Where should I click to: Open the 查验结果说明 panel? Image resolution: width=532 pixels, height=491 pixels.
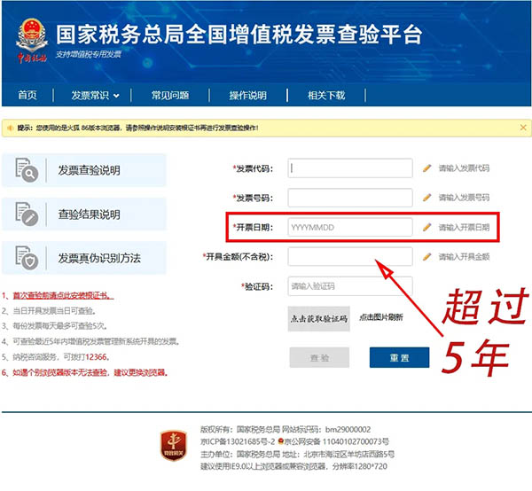pyautogui.click(x=84, y=214)
